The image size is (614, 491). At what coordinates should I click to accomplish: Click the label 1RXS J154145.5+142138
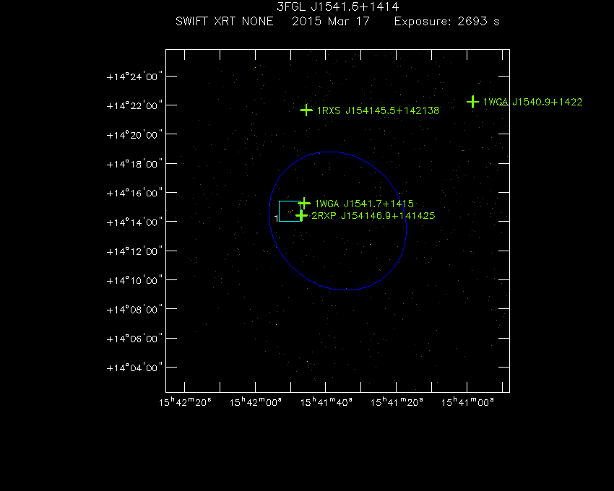click(378, 110)
